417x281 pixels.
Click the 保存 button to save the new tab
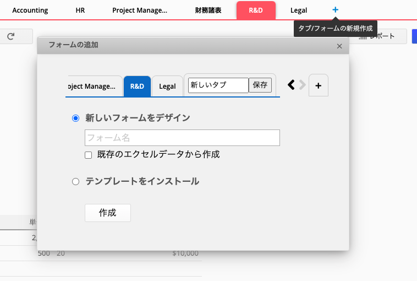tap(260, 85)
